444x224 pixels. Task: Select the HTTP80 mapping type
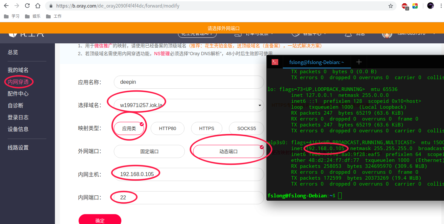tap(167, 128)
